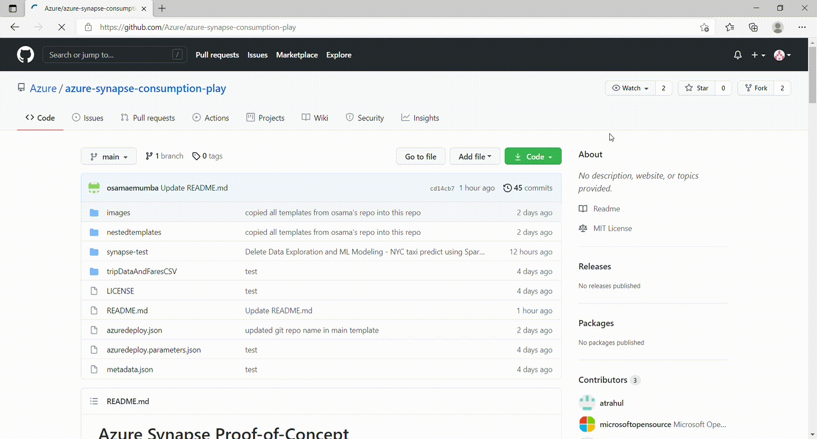Open browser Settings and more menu

coord(802,27)
